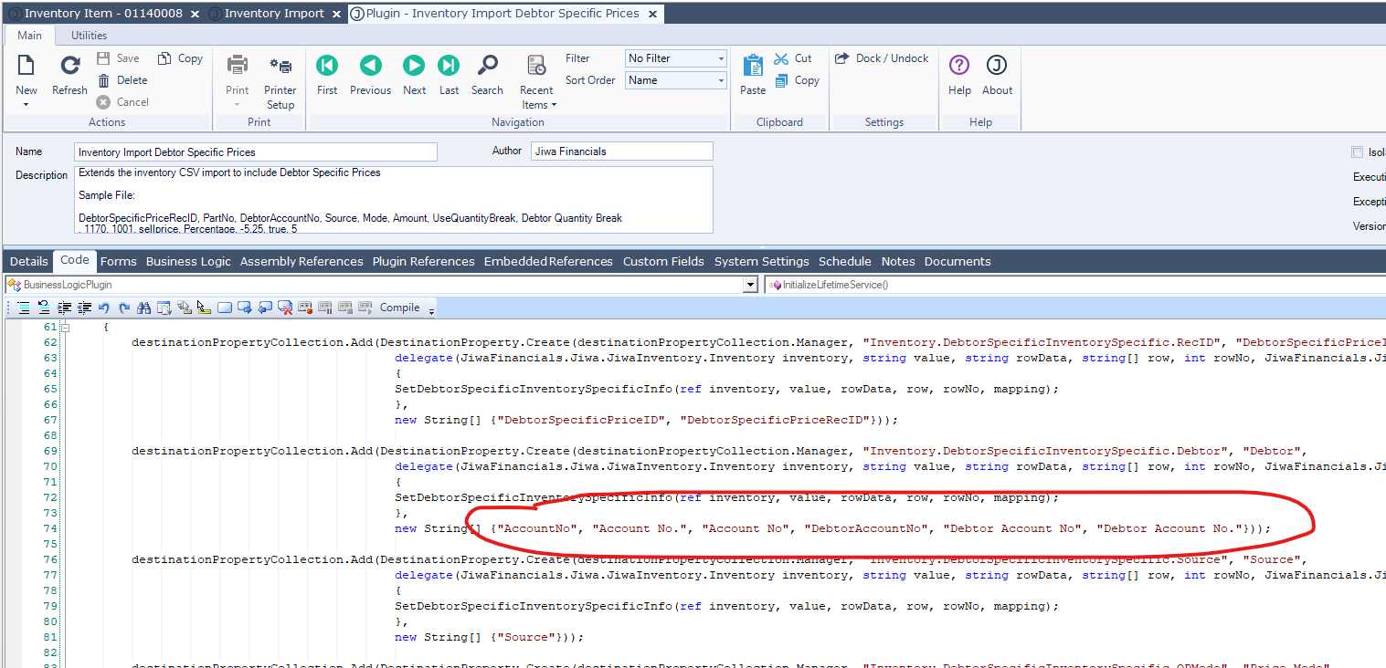Click the undo arrow in code toolbar
1386x668 pixels.
[104, 308]
